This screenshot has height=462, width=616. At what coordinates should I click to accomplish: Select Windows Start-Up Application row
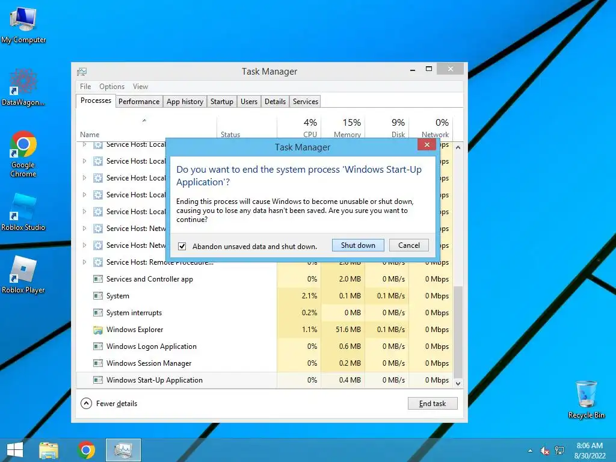click(x=265, y=380)
